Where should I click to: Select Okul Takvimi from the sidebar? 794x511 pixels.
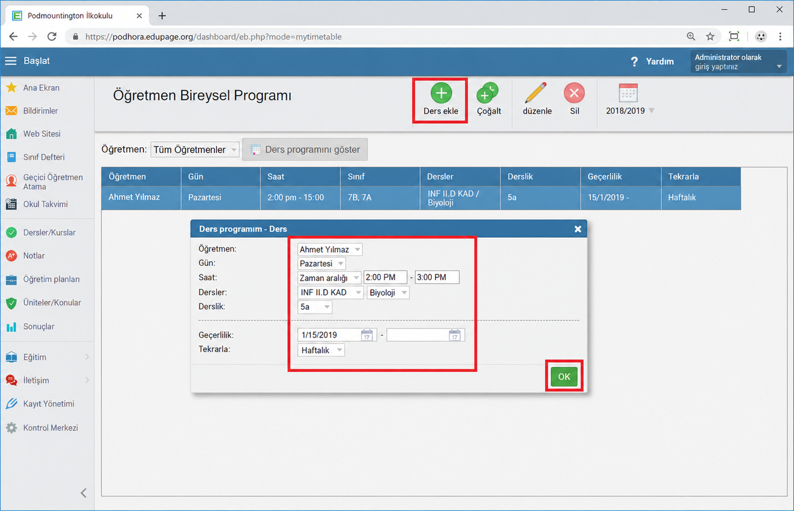click(45, 204)
